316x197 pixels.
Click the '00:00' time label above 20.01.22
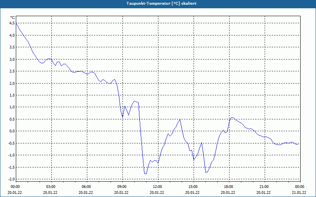click(15, 187)
